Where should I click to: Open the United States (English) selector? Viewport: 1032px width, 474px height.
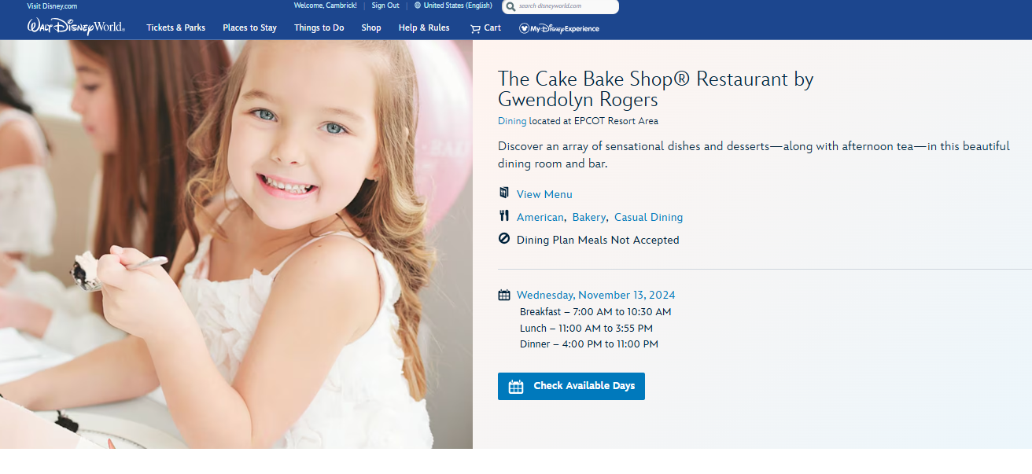pyautogui.click(x=457, y=6)
